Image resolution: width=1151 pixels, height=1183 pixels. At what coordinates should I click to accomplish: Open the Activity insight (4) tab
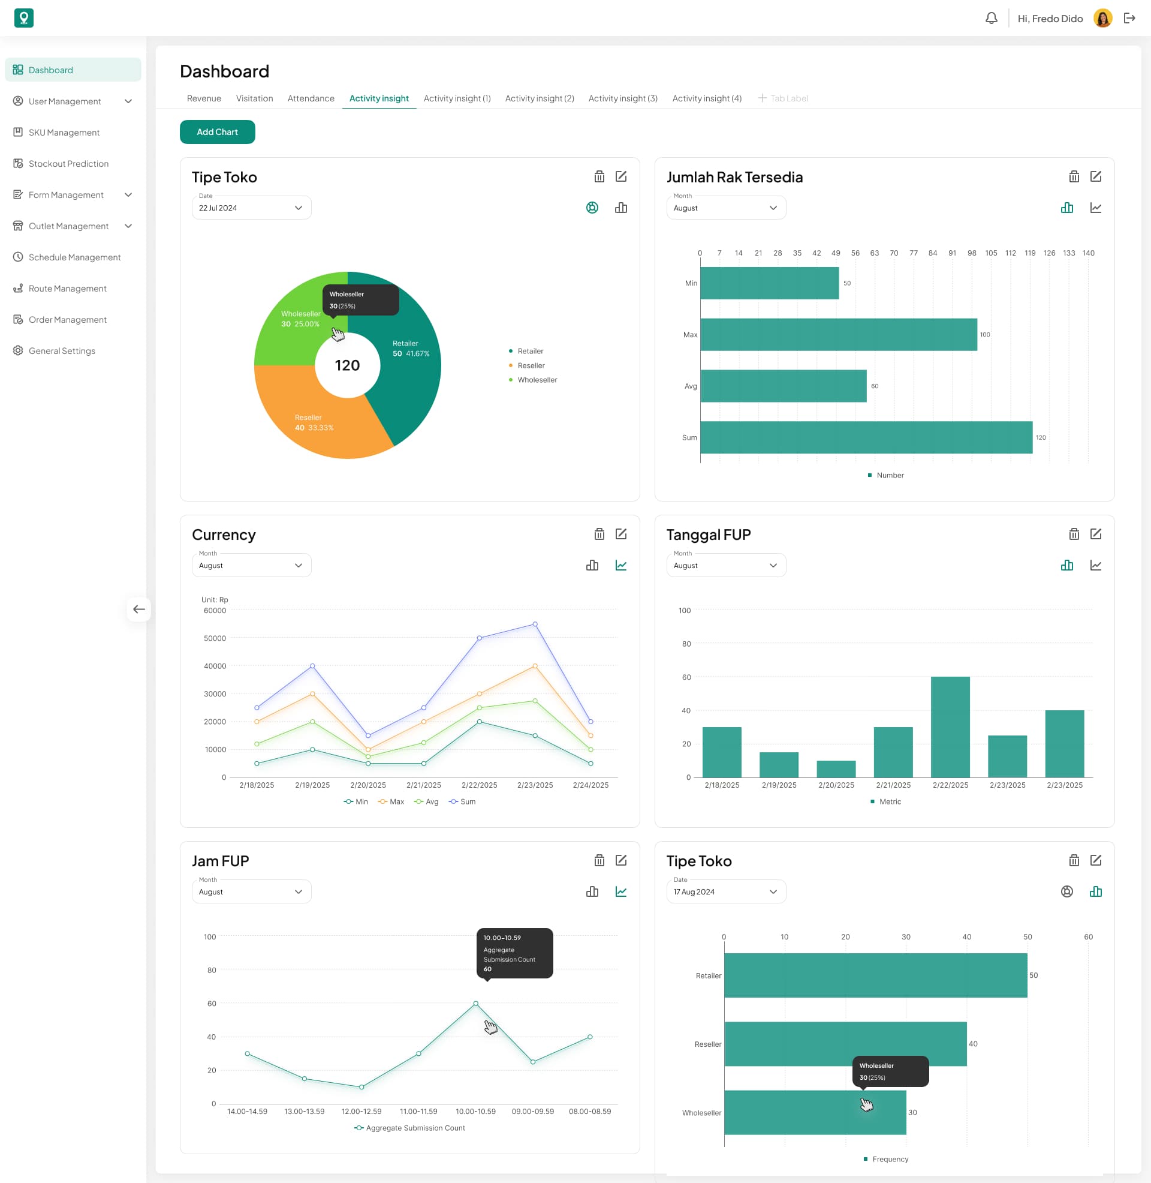pyautogui.click(x=707, y=98)
